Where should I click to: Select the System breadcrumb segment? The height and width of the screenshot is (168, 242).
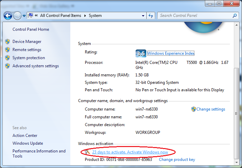(x=95, y=16)
